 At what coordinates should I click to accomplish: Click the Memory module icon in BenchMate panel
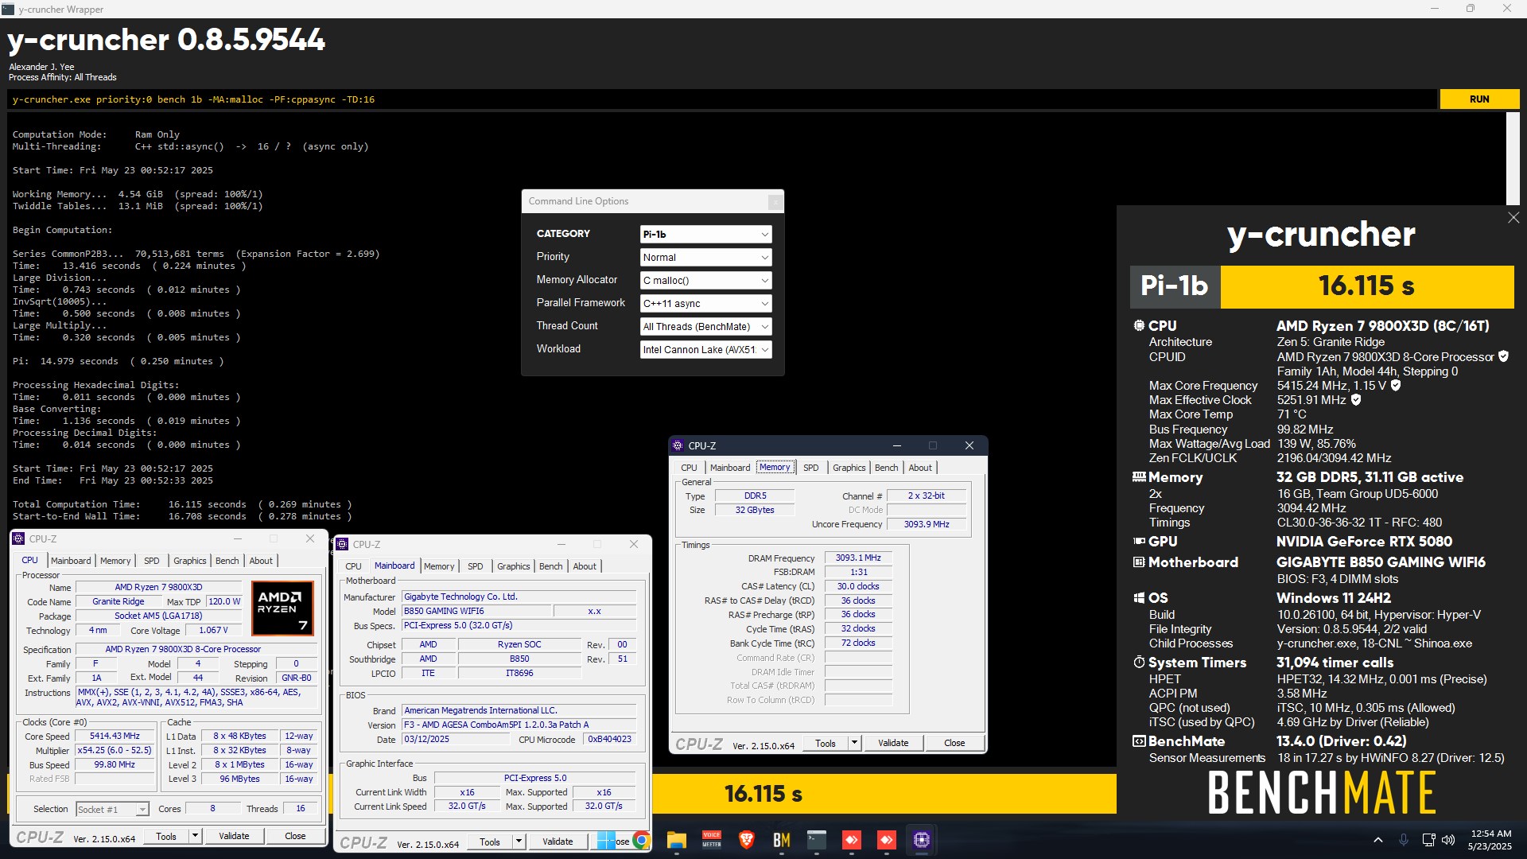click(x=1139, y=477)
